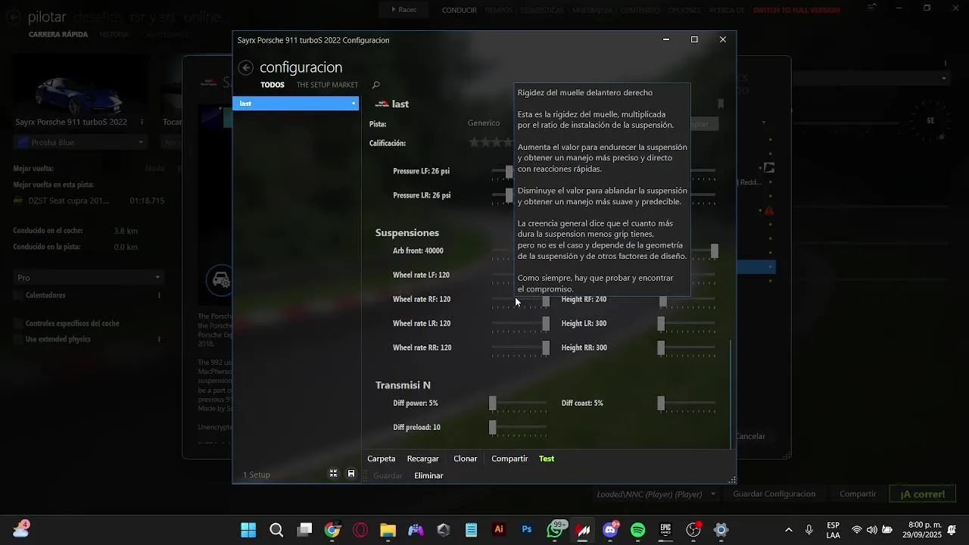Set the Pressure LF slider

point(509,171)
